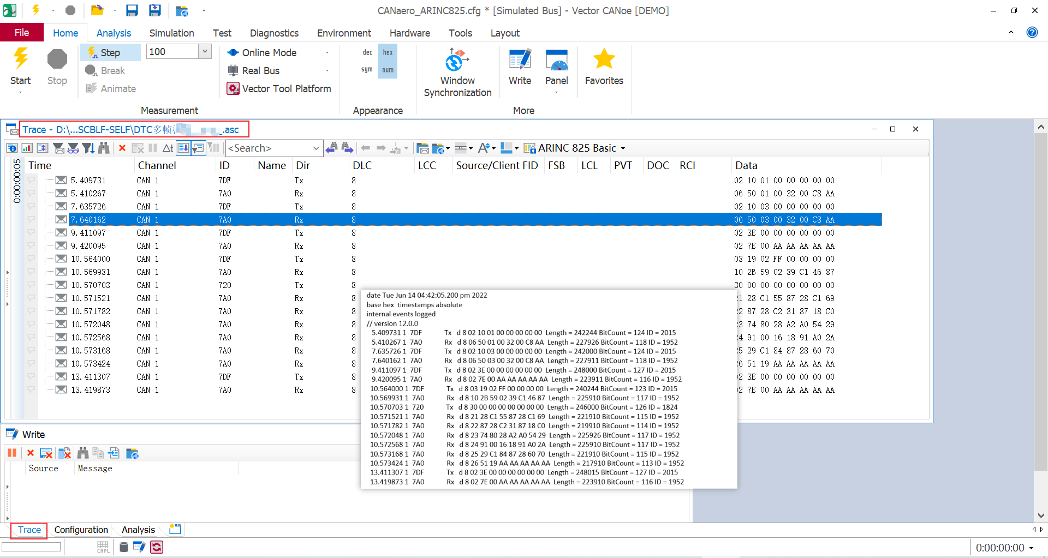Open the Online Mode dropdown arrow
The height and width of the screenshot is (558, 1048).
pyautogui.click(x=327, y=52)
